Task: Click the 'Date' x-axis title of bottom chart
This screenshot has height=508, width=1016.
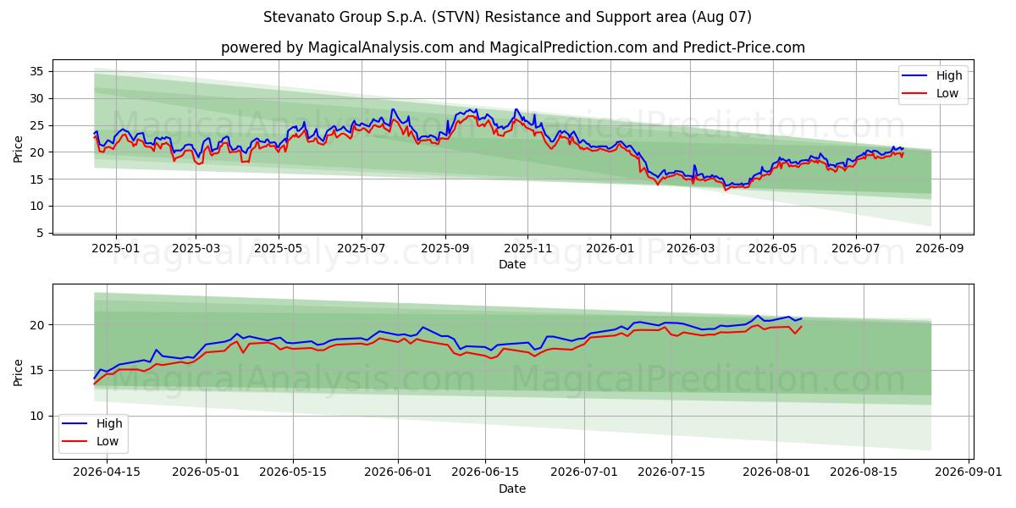Action: [x=512, y=489]
